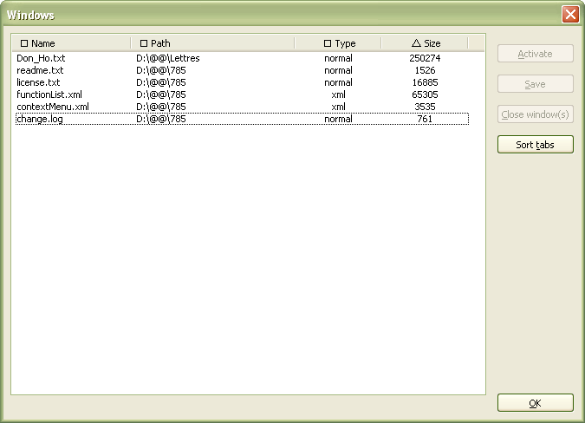The width and height of the screenshot is (585, 423).
Task: Click the Name column sort indicator icon
Action: point(23,43)
